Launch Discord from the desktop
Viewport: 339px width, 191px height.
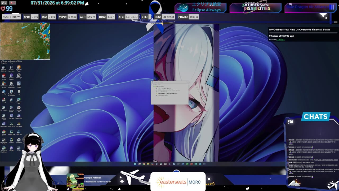[x=11, y=149]
